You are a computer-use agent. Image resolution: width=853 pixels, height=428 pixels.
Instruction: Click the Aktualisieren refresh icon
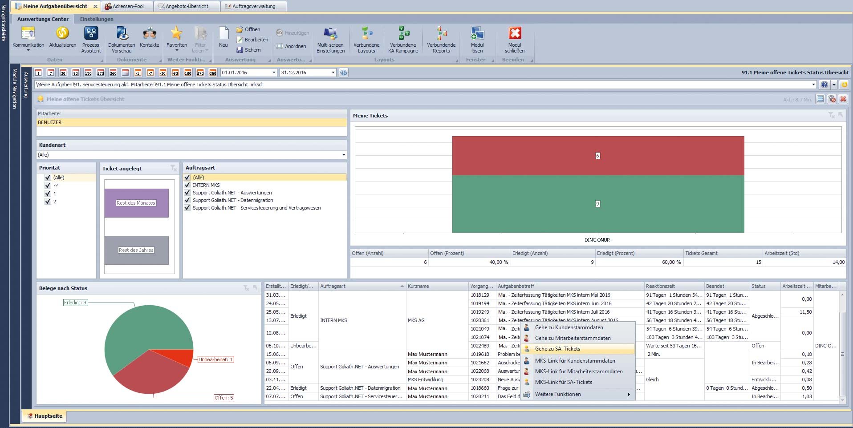coord(62,34)
